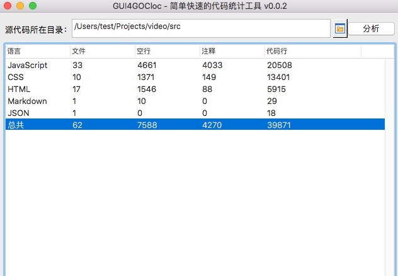
Task: Click HTML code lines value 5915
Action: click(276, 89)
